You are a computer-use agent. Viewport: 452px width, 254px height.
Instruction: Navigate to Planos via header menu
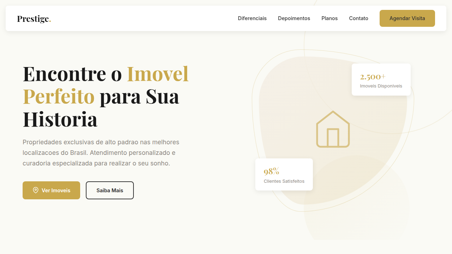click(x=329, y=18)
